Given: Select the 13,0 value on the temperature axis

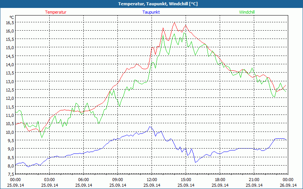Looking at the screenshot, I should click(x=9, y=81).
